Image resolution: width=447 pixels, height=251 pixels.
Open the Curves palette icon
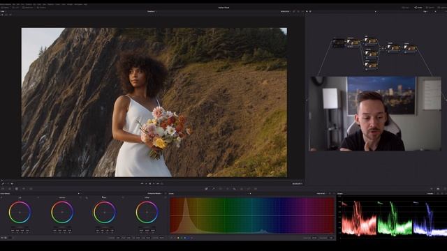206,189
